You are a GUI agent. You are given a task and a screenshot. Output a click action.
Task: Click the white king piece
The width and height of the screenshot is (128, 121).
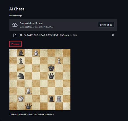21,99
